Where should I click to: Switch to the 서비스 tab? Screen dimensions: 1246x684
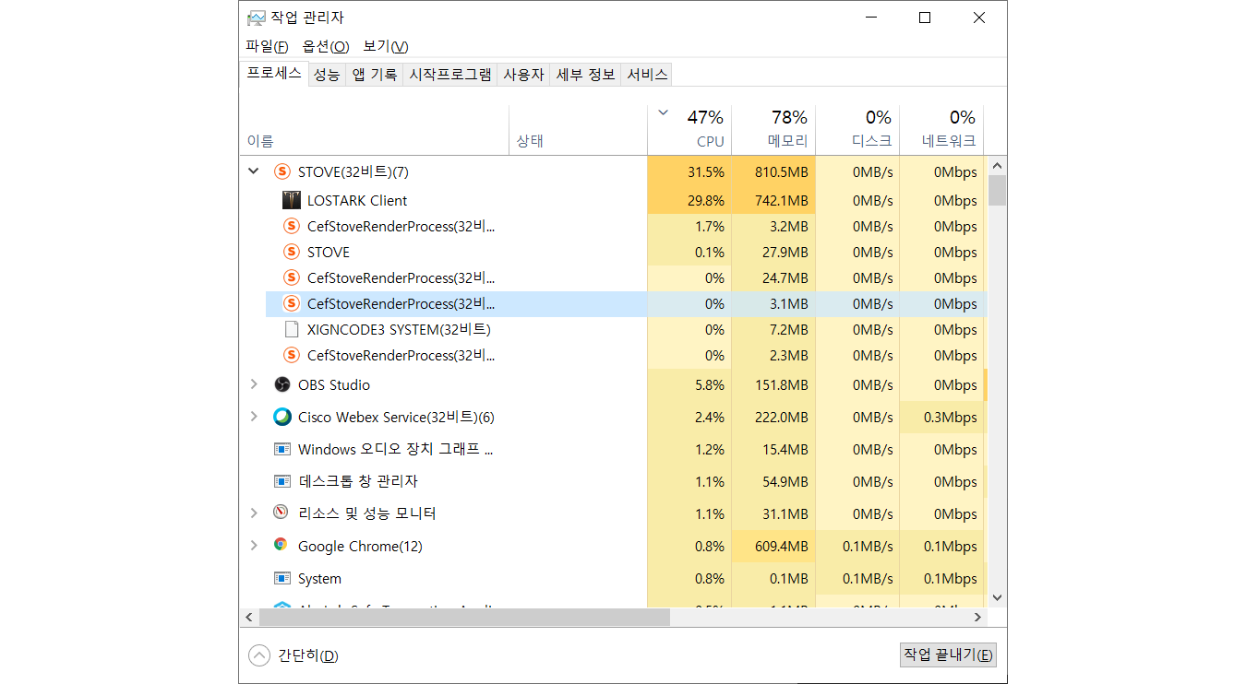pyautogui.click(x=647, y=75)
